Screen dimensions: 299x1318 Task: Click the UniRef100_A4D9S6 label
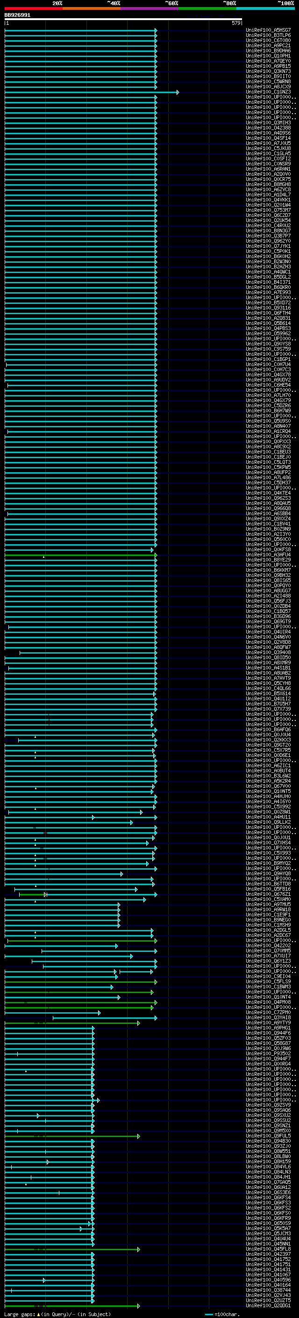coord(268,133)
